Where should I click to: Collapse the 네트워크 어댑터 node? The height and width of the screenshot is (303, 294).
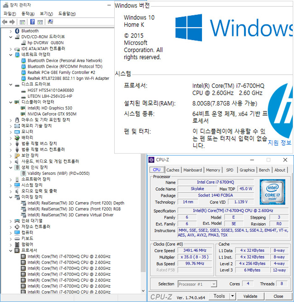[x=10, y=55]
